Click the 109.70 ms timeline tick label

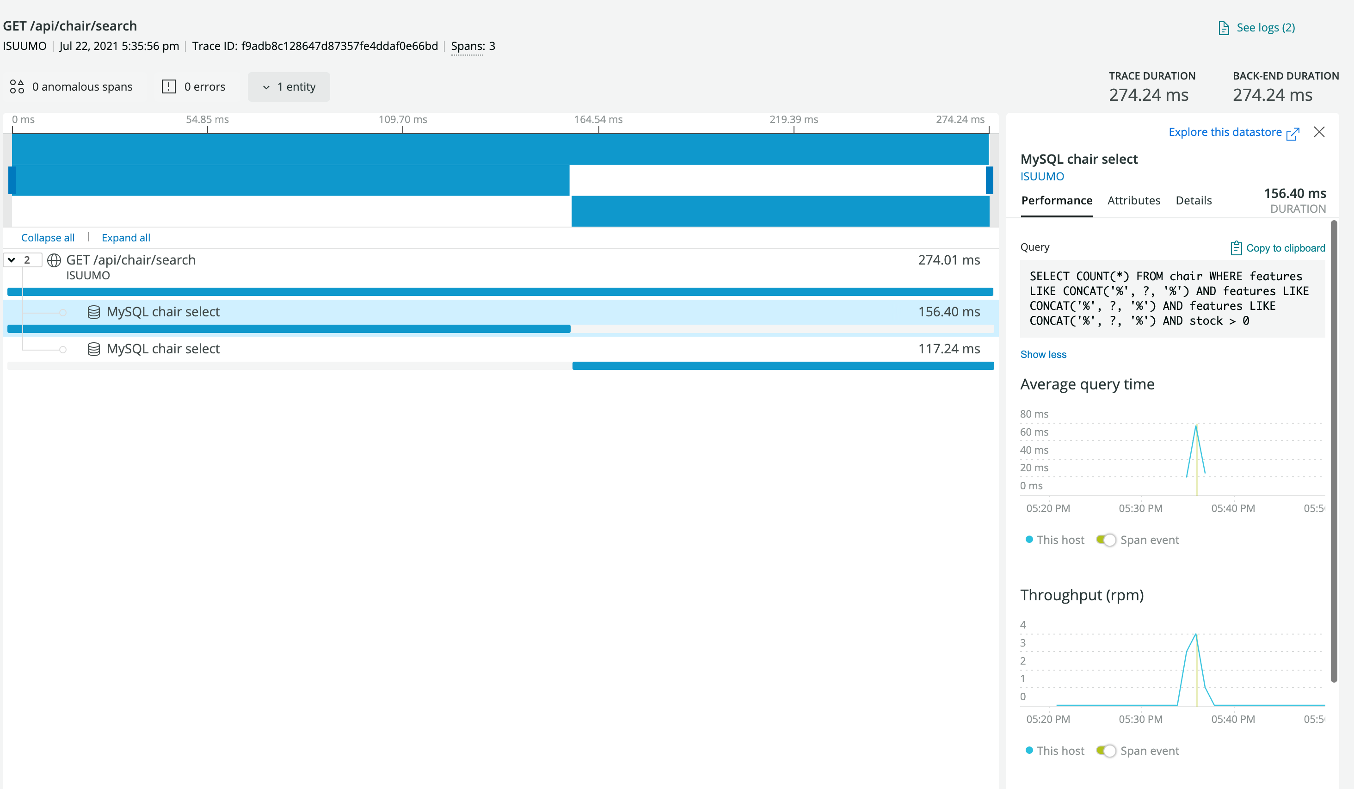click(x=402, y=119)
